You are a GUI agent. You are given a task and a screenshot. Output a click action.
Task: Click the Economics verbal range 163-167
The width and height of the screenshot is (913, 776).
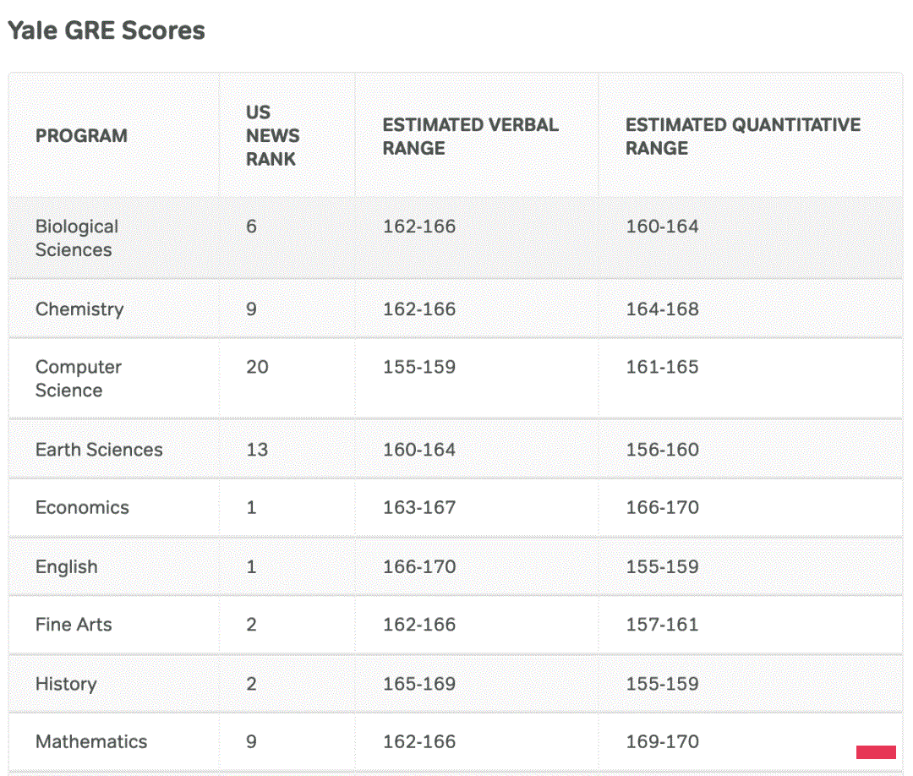point(419,507)
